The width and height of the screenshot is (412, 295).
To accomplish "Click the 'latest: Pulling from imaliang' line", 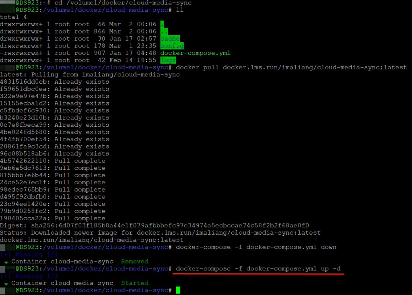I will coord(90,74).
